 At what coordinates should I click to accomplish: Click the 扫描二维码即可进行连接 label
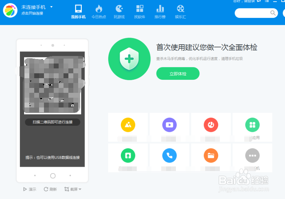pyautogui.click(x=52, y=122)
